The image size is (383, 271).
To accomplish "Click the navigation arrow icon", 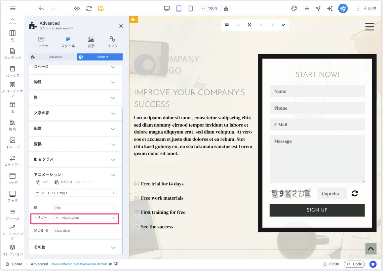I will (x=318, y=9).
